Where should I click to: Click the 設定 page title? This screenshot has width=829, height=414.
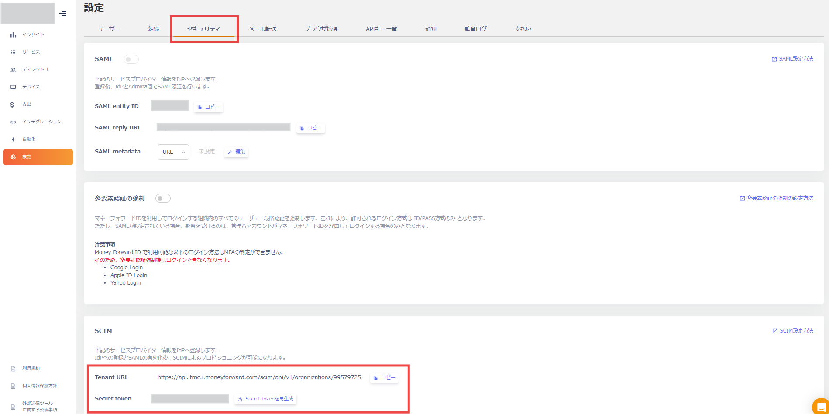coord(94,8)
